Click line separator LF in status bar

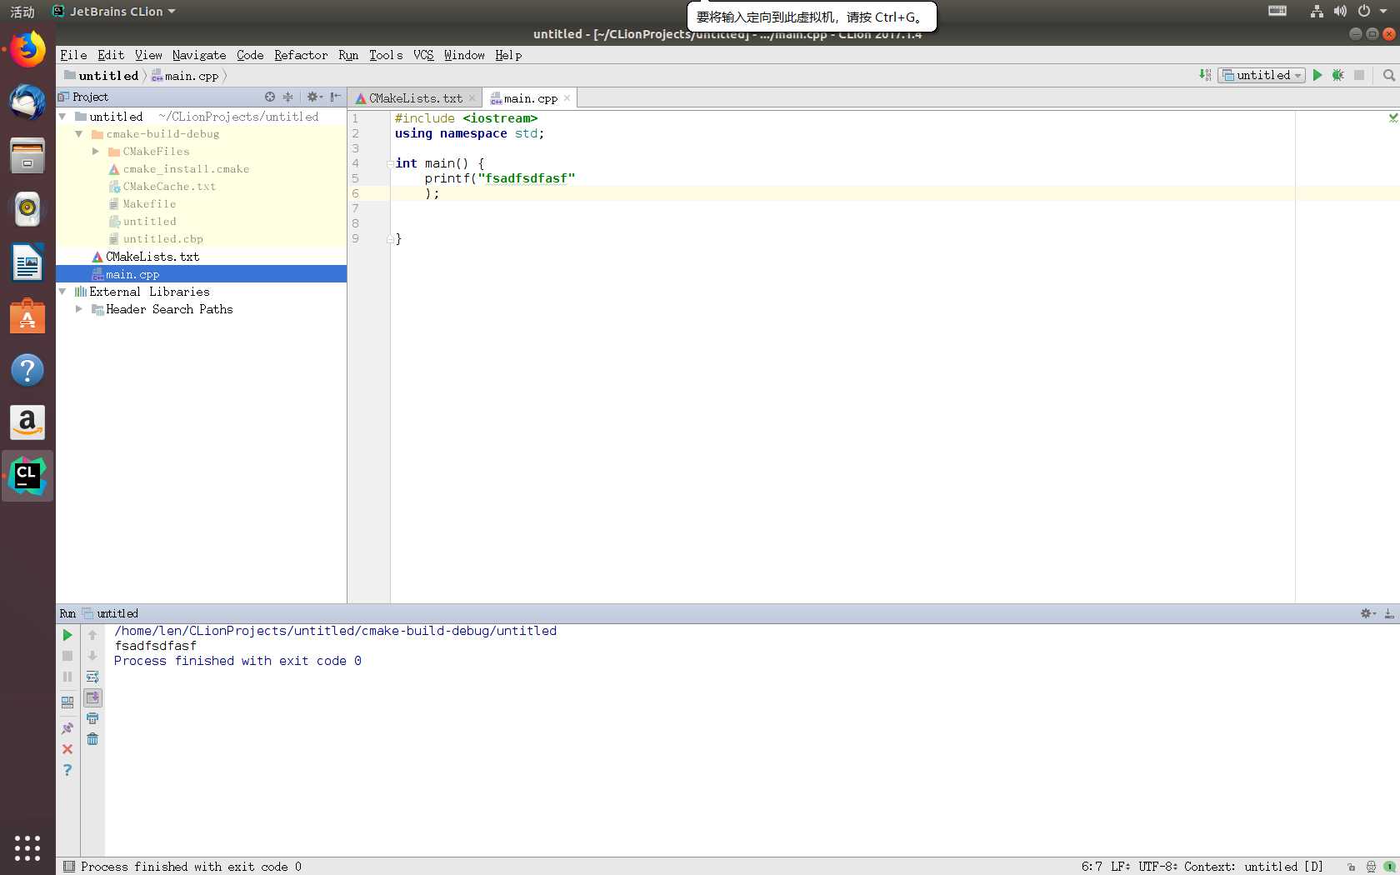coord(1121,867)
